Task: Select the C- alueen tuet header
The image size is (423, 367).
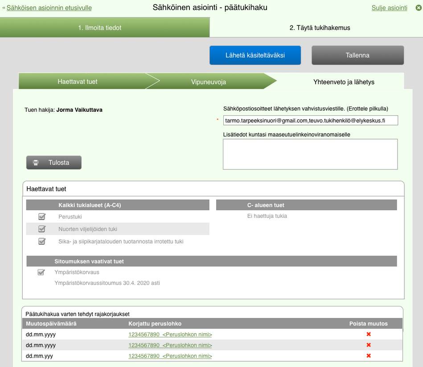Action: point(307,205)
